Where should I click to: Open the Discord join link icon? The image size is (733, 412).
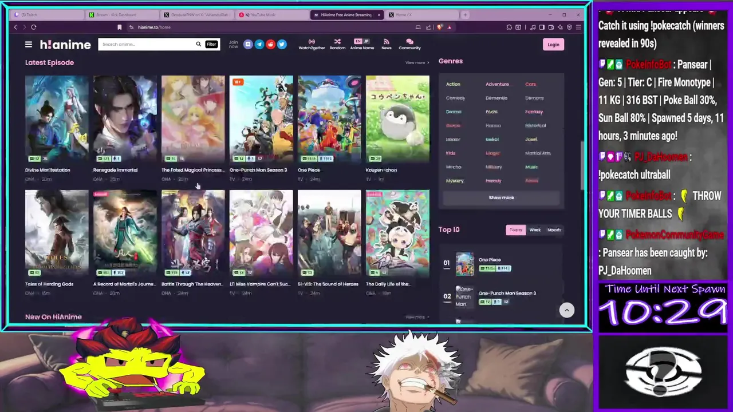(x=248, y=44)
